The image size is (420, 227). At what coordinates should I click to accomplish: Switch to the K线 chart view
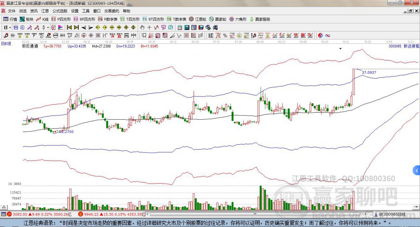coord(42,19)
